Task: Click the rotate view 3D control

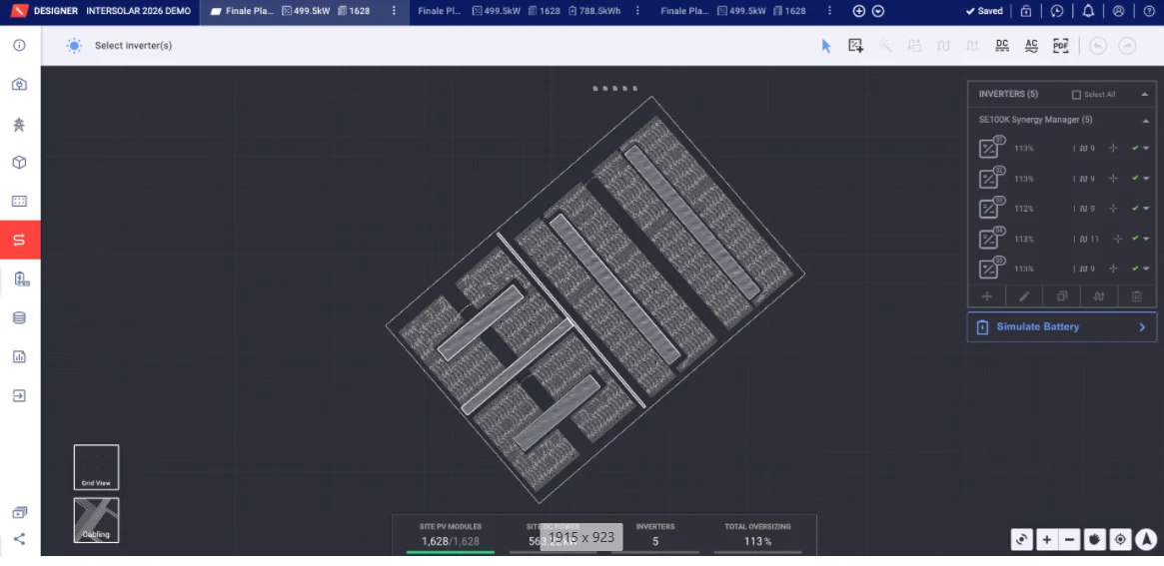Action: (x=1022, y=539)
